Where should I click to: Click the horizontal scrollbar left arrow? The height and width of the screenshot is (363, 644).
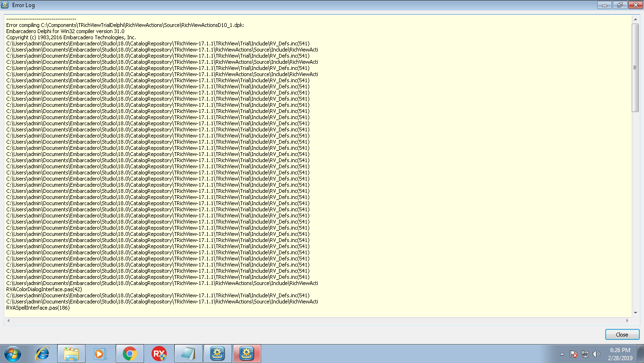tap(8, 320)
